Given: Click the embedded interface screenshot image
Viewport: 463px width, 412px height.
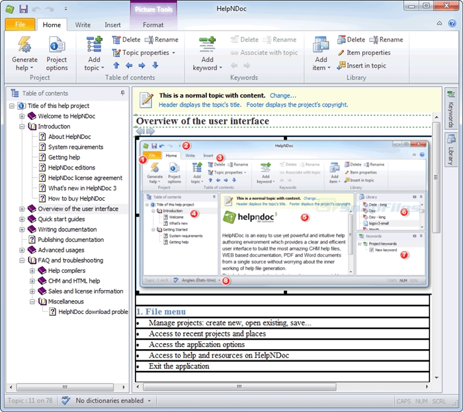Looking at the screenshot, I should coord(284,215).
